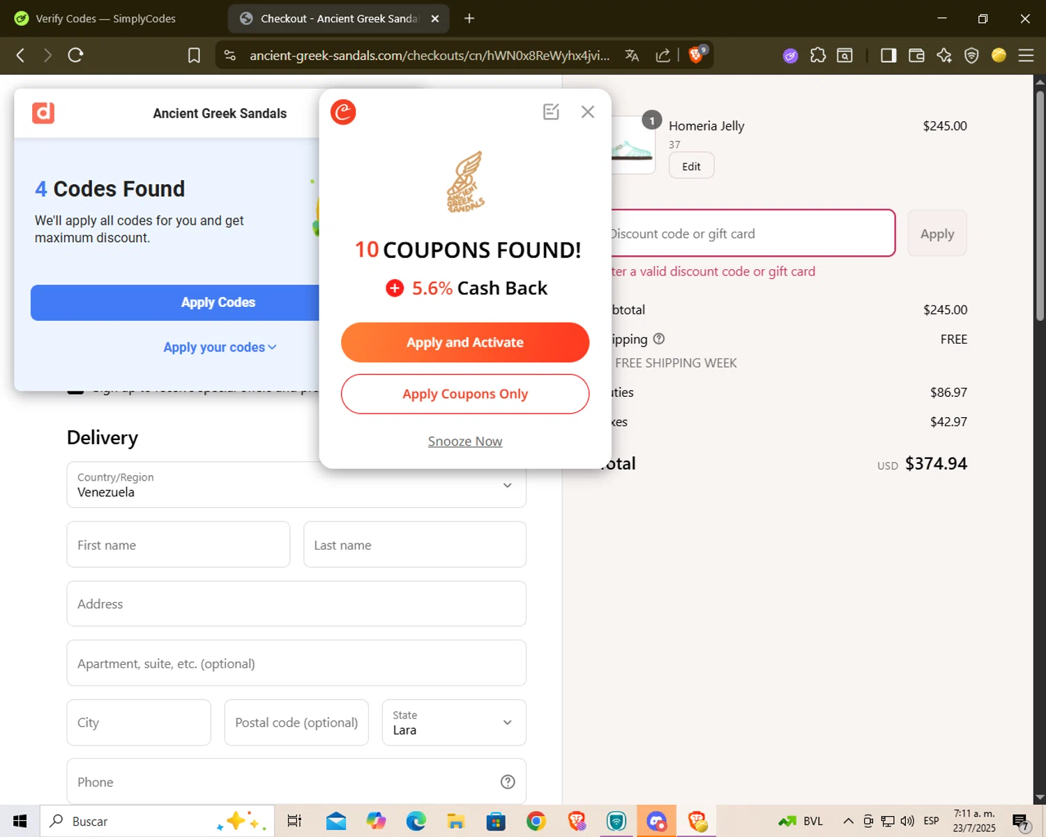Click the City input field

(x=139, y=723)
